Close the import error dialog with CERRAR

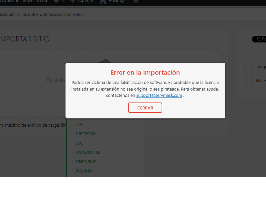tap(145, 107)
